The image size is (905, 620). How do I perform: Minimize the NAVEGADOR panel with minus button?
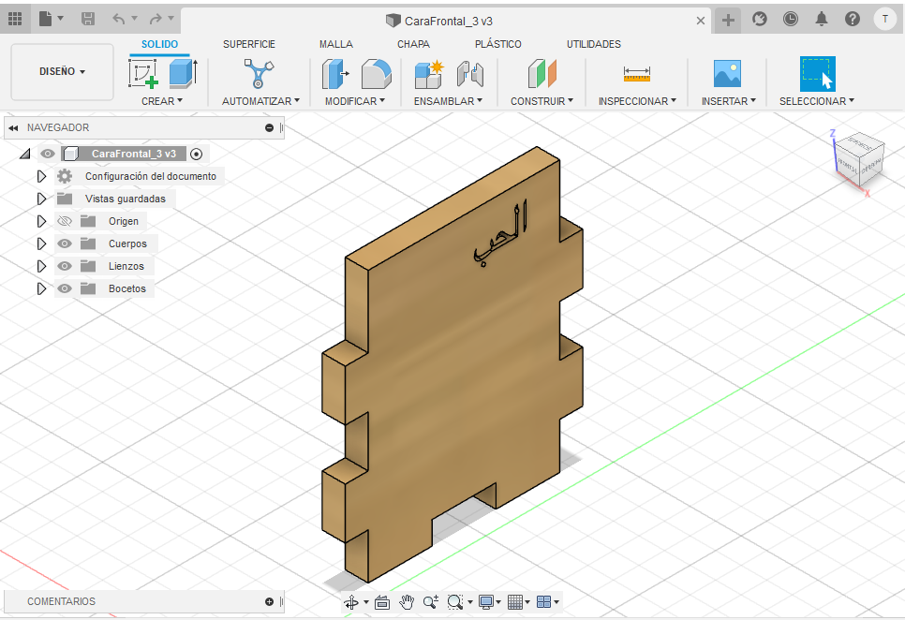pos(269,128)
